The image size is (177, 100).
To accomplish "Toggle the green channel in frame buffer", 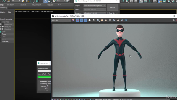I will tap(82, 20).
